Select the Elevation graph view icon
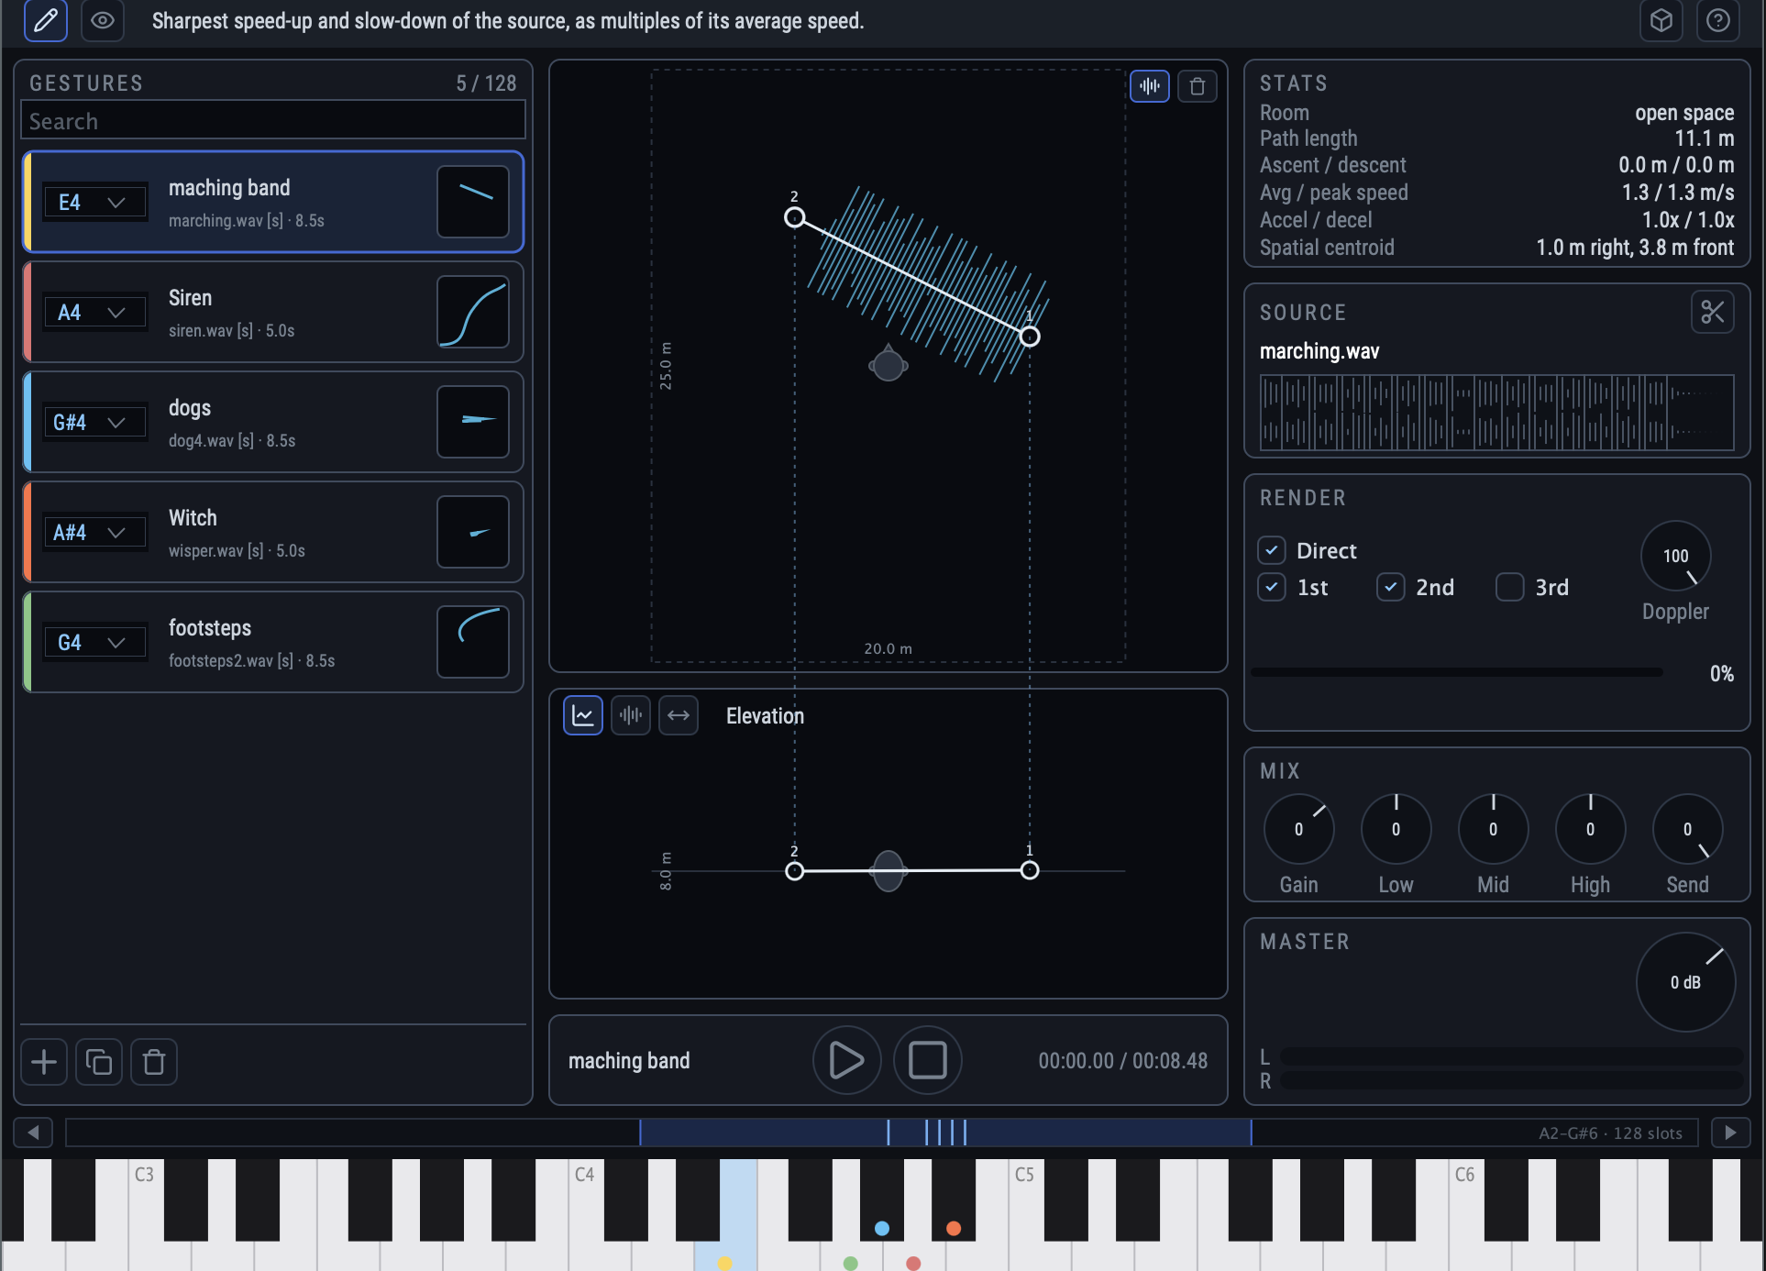 click(583, 715)
